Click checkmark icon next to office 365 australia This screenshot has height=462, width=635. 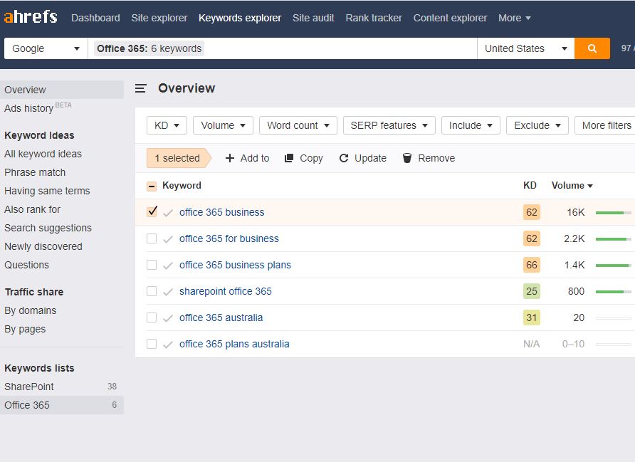(x=168, y=318)
